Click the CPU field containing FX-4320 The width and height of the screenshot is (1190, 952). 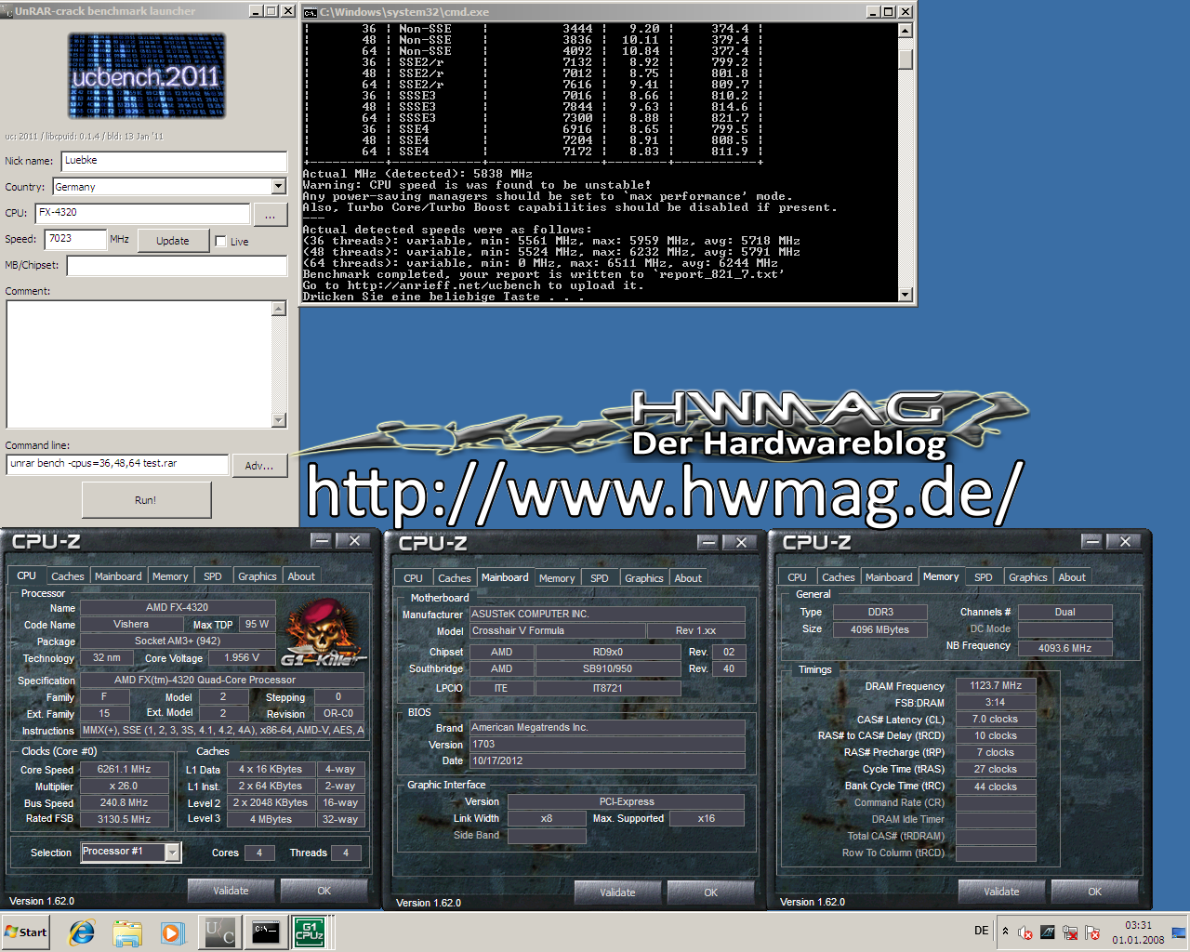point(142,213)
